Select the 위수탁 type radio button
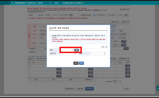159x98 pixels. [x=51, y=15]
